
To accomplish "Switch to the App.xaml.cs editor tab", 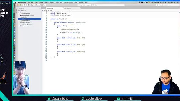I will pyautogui.click(x=49, y=8).
